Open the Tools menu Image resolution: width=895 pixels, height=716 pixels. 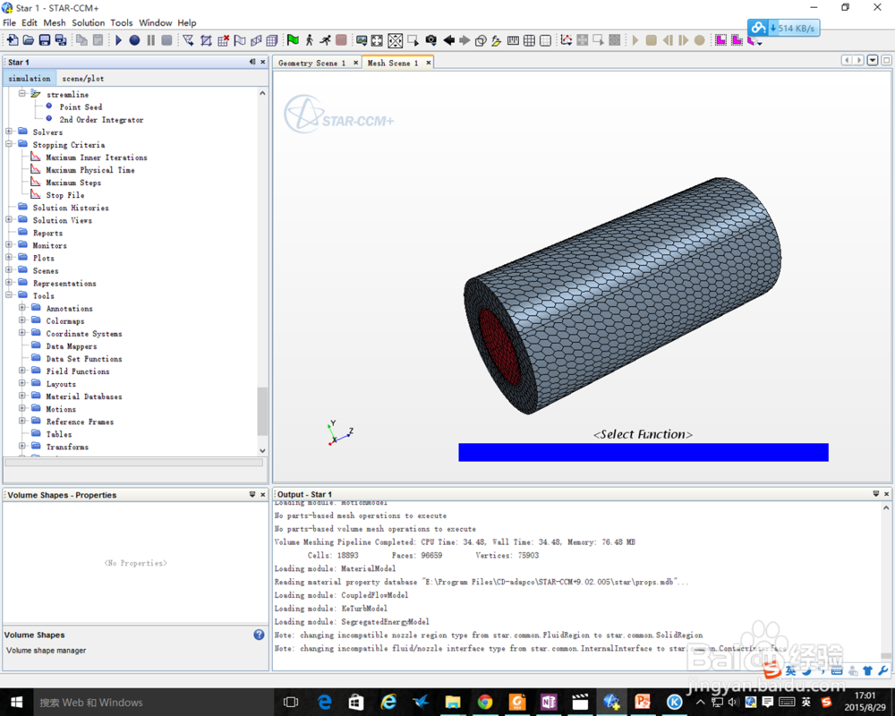click(121, 23)
